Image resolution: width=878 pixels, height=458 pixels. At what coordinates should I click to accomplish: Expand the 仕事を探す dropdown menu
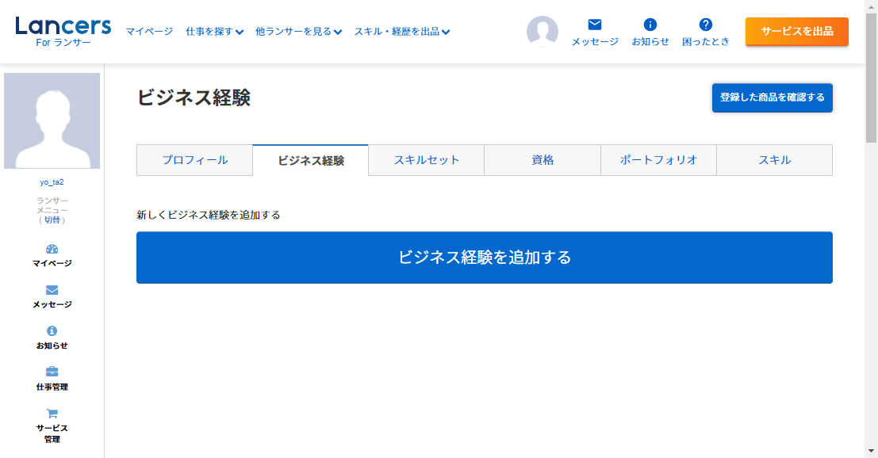214,32
